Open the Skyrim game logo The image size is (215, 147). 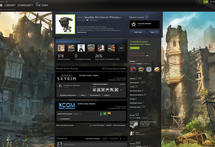tap(67, 78)
